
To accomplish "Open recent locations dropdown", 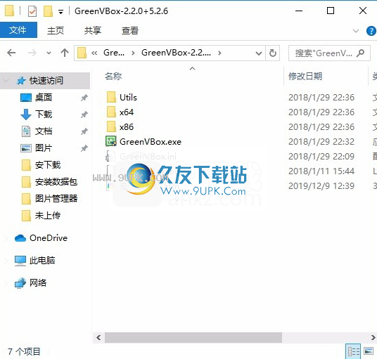I will tap(49, 53).
